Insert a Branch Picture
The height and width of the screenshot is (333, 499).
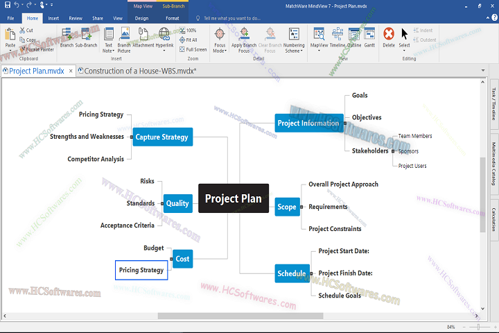124,40
